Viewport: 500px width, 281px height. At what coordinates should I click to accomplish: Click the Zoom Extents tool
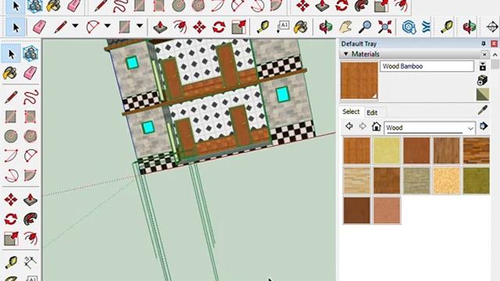point(384,27)
